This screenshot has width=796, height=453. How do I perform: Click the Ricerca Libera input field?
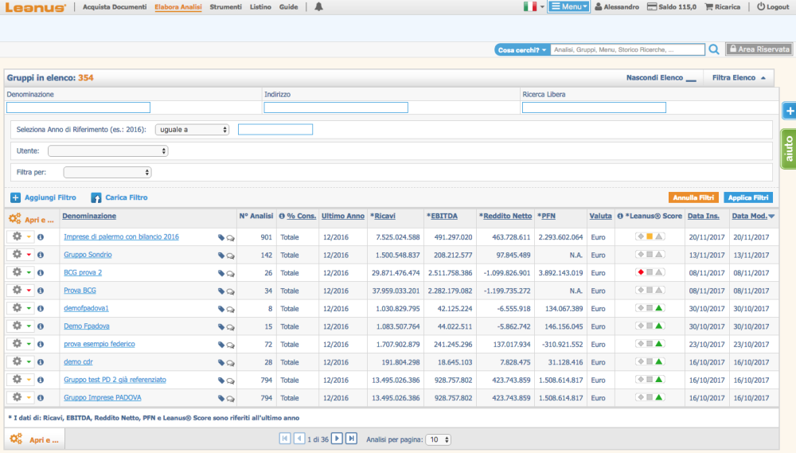coord(594,107)
